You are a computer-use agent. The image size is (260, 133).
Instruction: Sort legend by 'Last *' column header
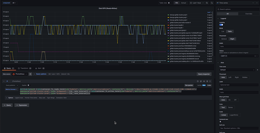click(209, 12)
